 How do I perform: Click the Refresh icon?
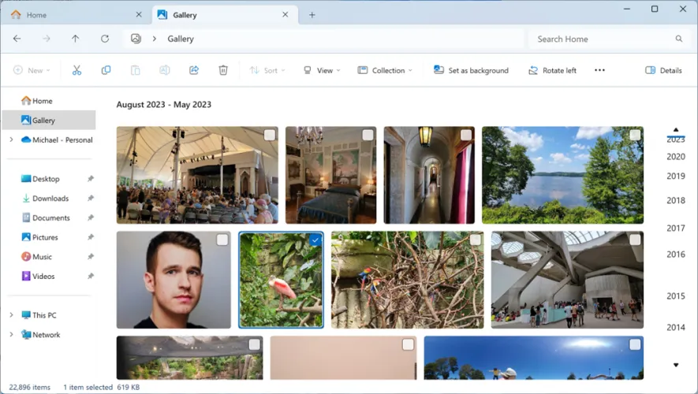tap(105, 39)
